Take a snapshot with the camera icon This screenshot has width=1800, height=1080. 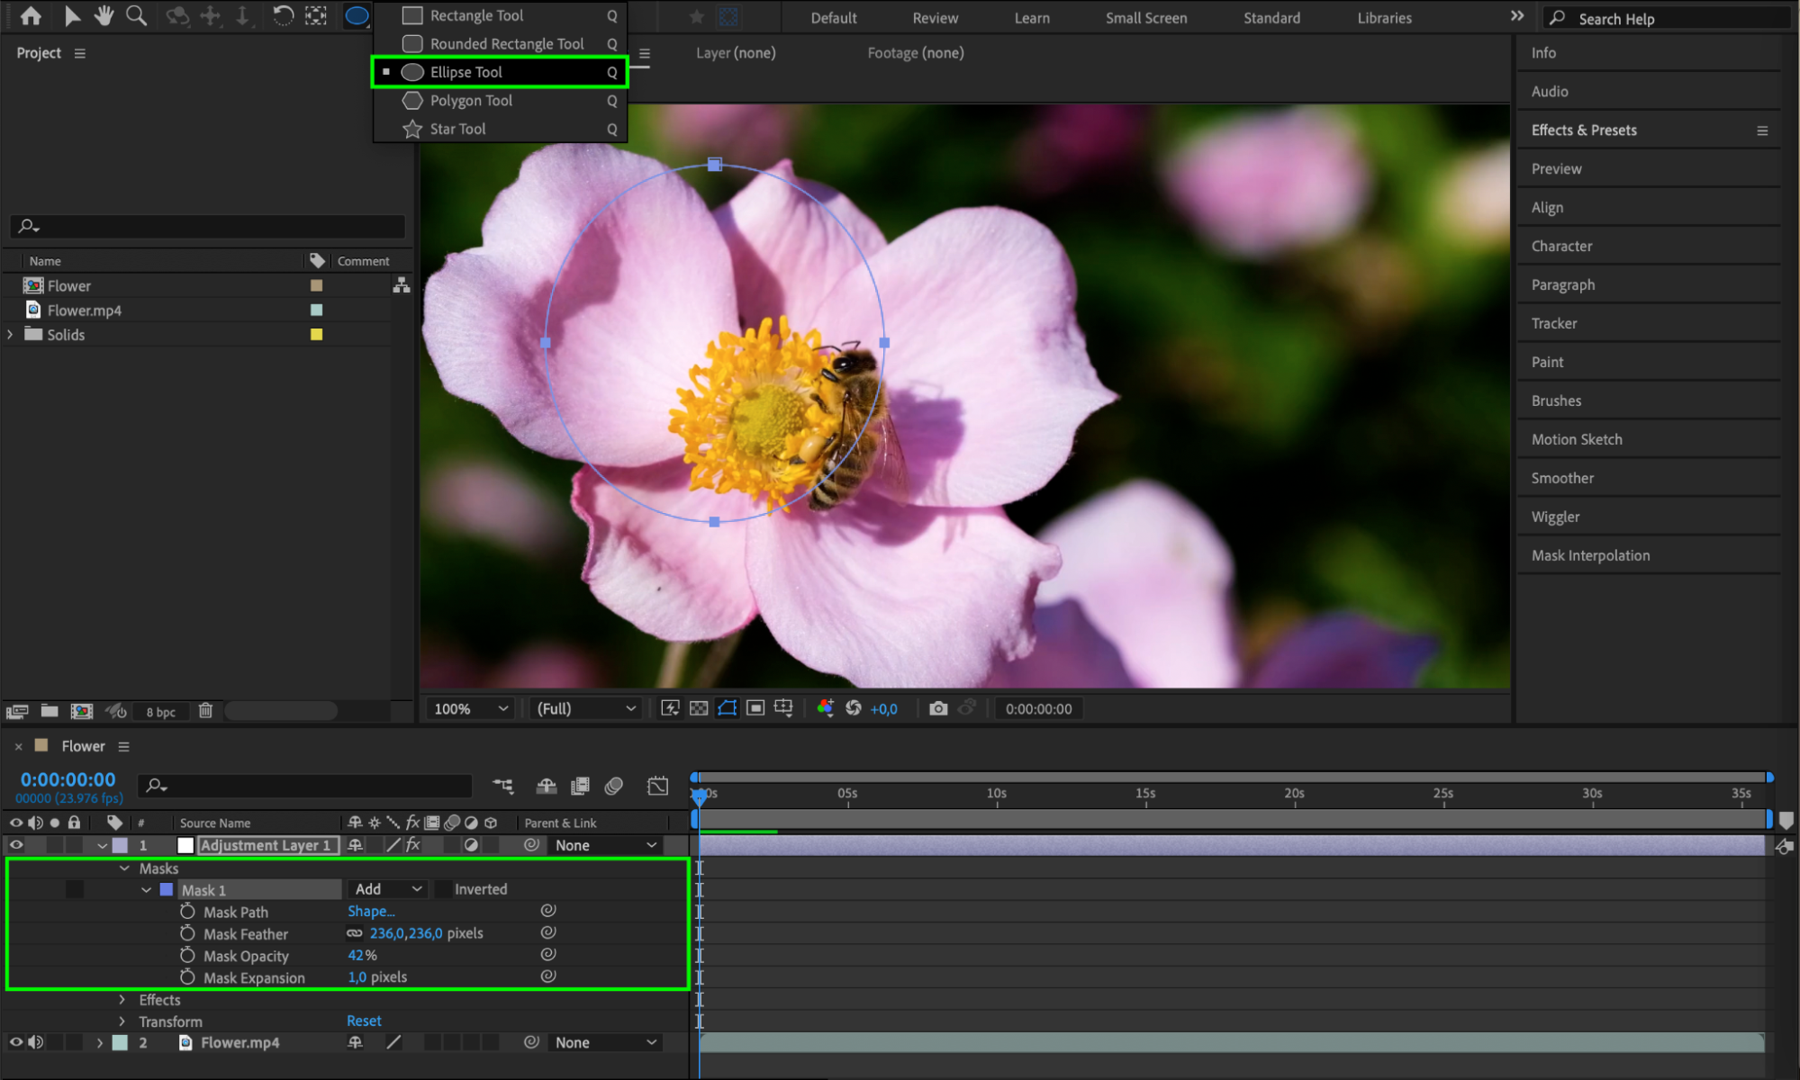[938, 708]
